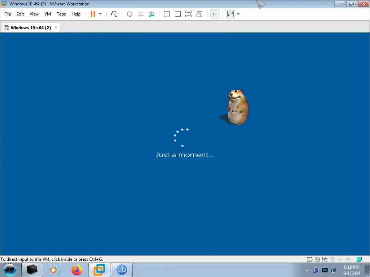Open the VM menu
The height and width of the screenshot is (277, 370).
click(48, 14)
